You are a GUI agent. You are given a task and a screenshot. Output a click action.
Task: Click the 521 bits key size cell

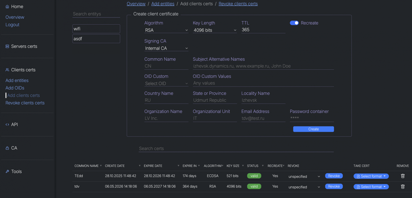coord(232,176)
